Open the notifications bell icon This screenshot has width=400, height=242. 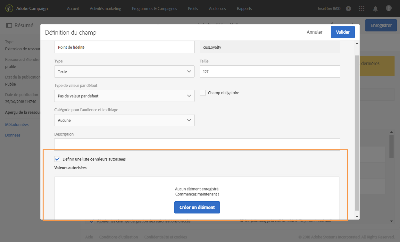coord(375,9)
